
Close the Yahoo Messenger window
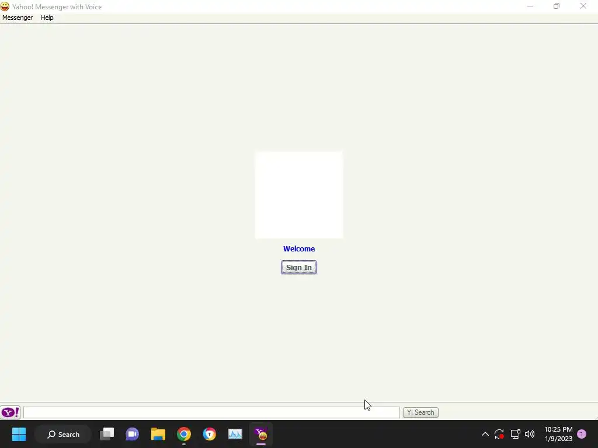coord(583,6)
